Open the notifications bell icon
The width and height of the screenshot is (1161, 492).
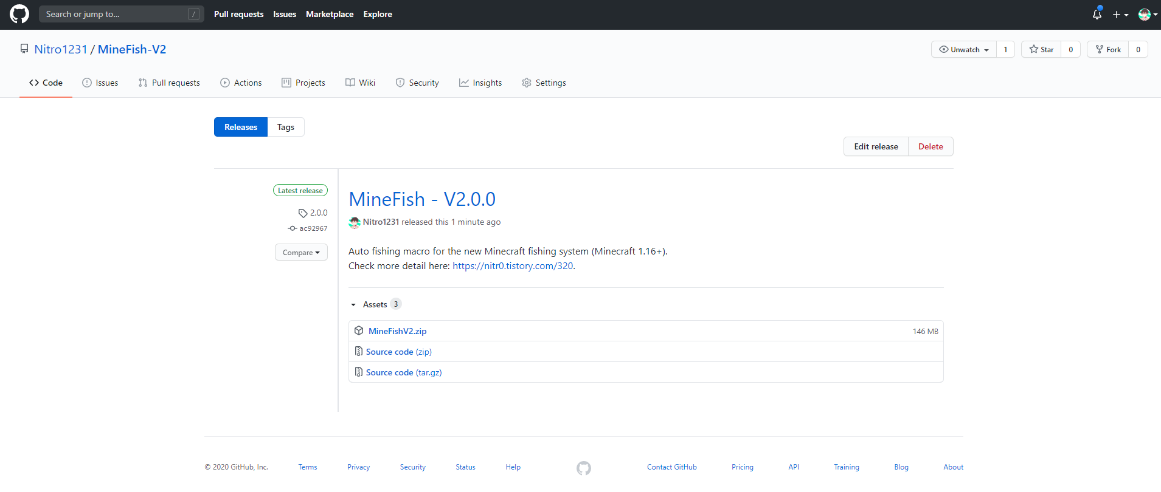[1097, 14]
